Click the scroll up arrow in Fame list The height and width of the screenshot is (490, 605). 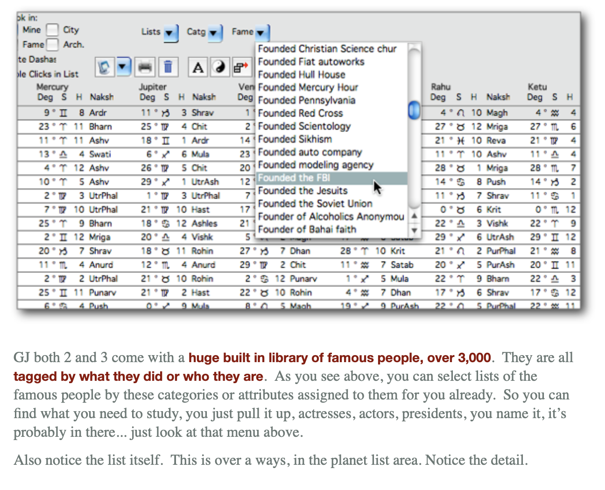tap(414, 216)
